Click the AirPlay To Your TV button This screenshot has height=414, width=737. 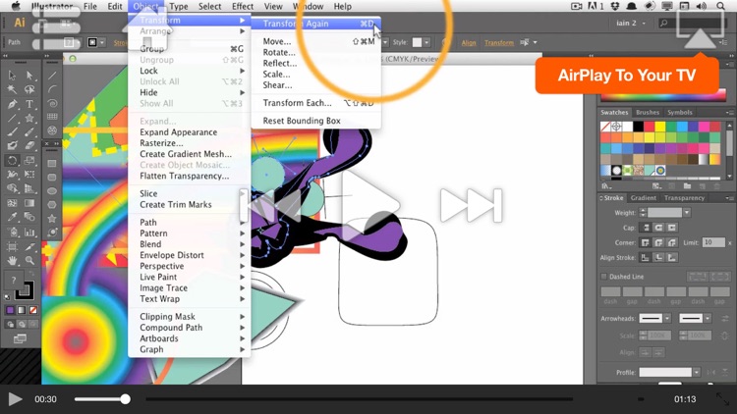point(627,76)
